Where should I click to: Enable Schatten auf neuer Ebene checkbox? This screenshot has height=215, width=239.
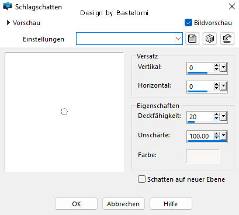pyautogui.click(x=141, y=179)
